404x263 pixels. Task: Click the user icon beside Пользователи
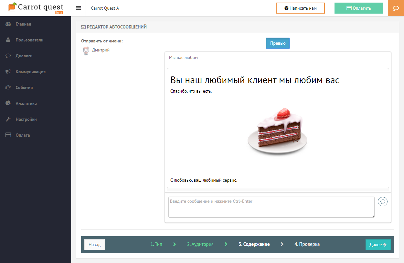pos(8,40)
